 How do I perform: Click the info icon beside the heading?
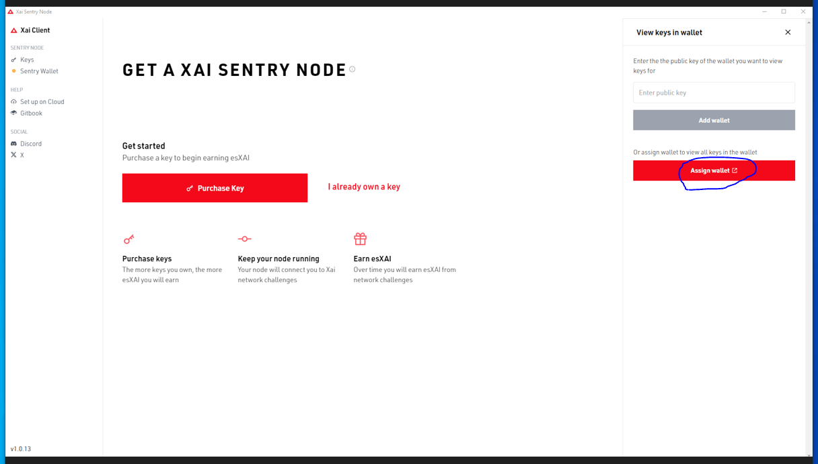pyautogui.click(x=352, y=69)
